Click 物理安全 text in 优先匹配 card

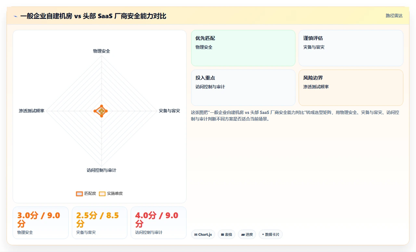[x=204, y=47]
